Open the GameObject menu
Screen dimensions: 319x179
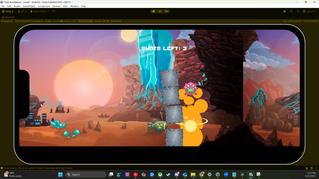(29, 6)
